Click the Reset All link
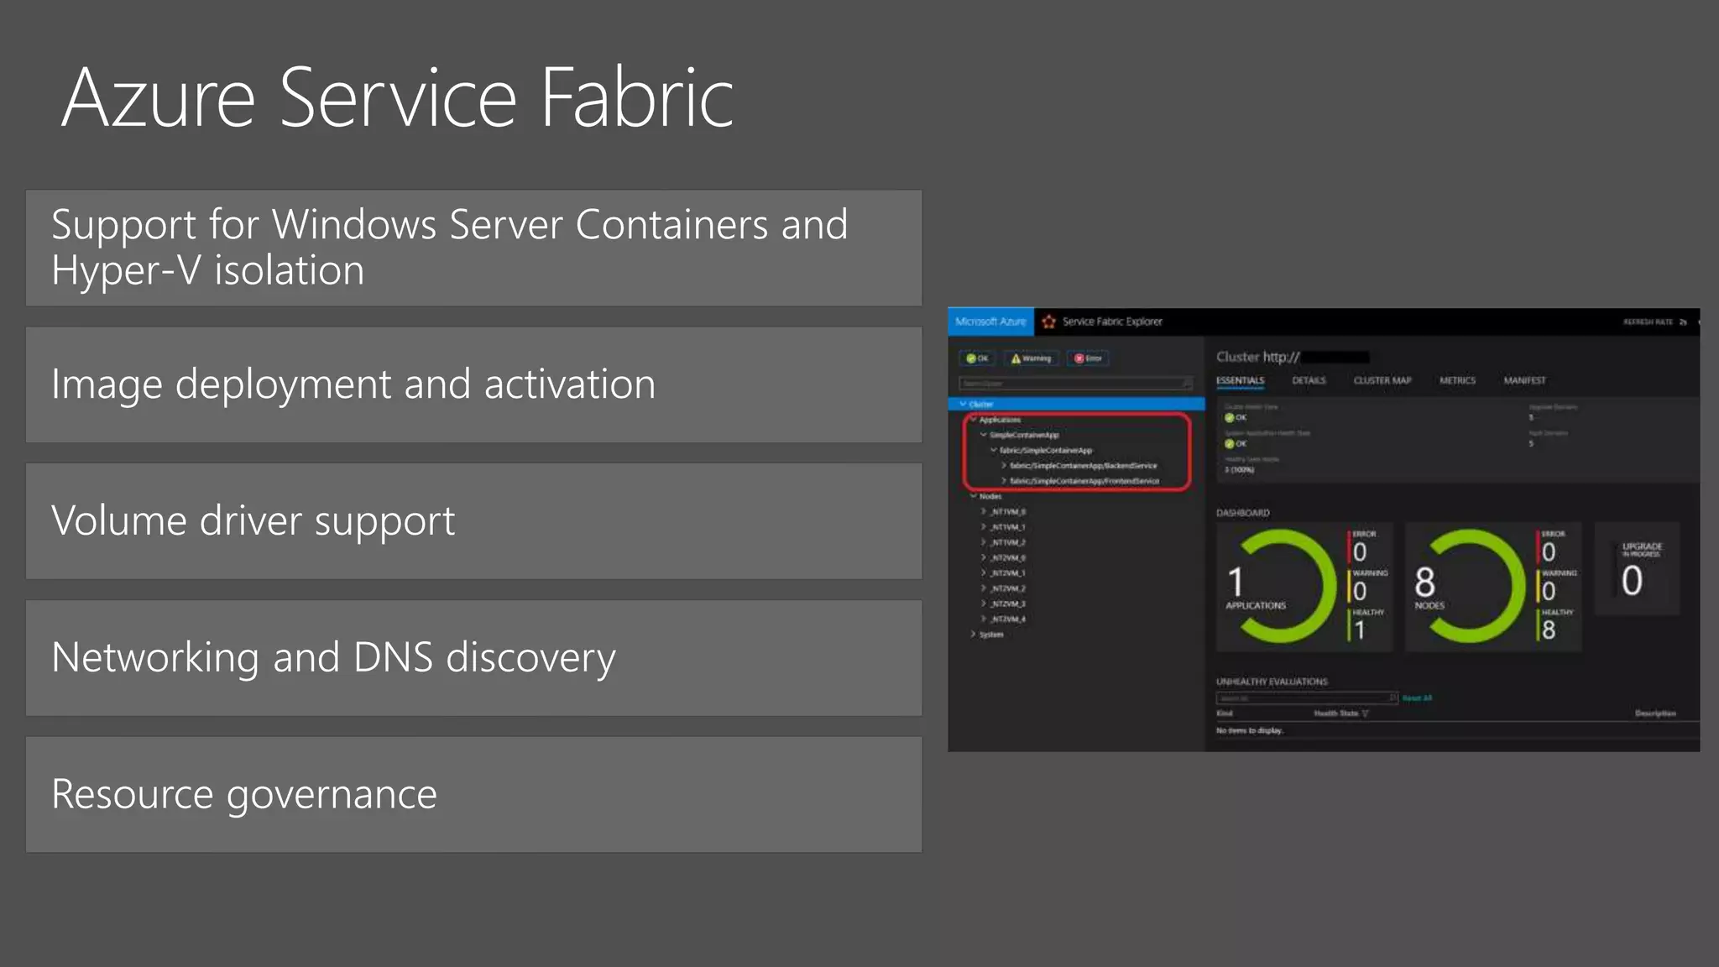 (x=1417, y=698)
